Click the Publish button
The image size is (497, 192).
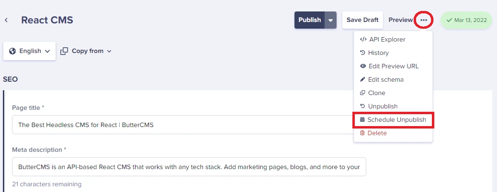click(310, 20)
